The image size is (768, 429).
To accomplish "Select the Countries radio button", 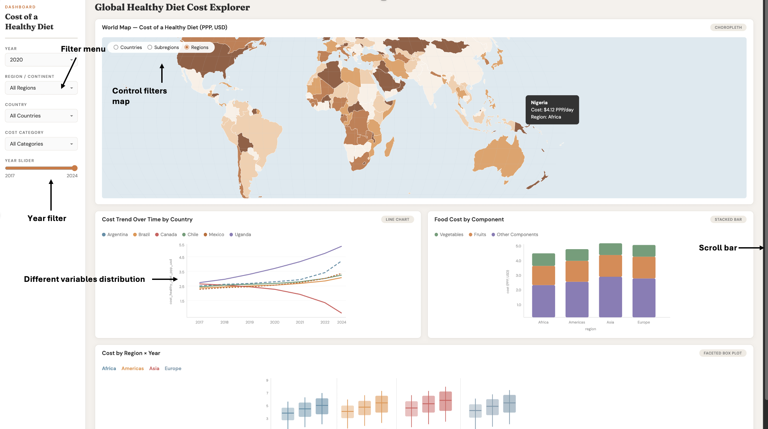I will click(x=116, y=47).
